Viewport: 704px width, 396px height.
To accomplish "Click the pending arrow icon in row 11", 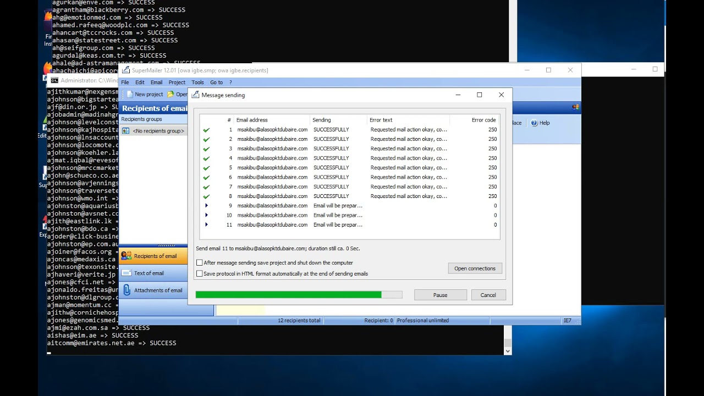I will 206,224.
